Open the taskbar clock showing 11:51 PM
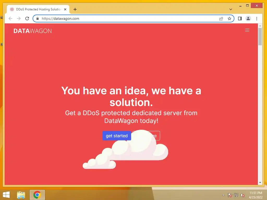 click(x=256, y=195)
